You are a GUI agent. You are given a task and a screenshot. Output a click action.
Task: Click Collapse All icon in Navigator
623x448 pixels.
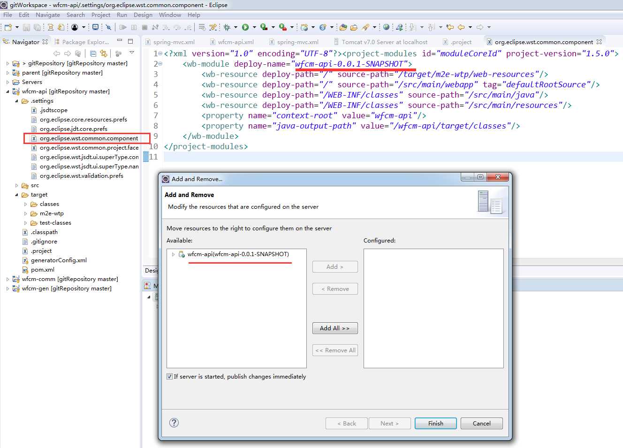(x=93, y=53)
